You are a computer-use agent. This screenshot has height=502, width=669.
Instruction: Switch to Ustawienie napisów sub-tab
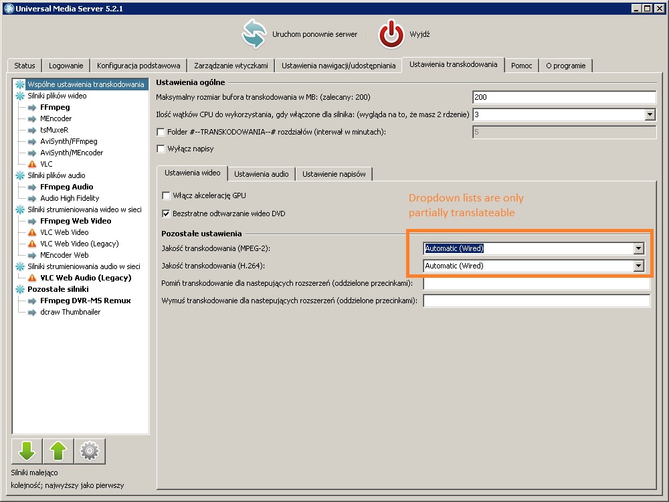tap(334, 174)
